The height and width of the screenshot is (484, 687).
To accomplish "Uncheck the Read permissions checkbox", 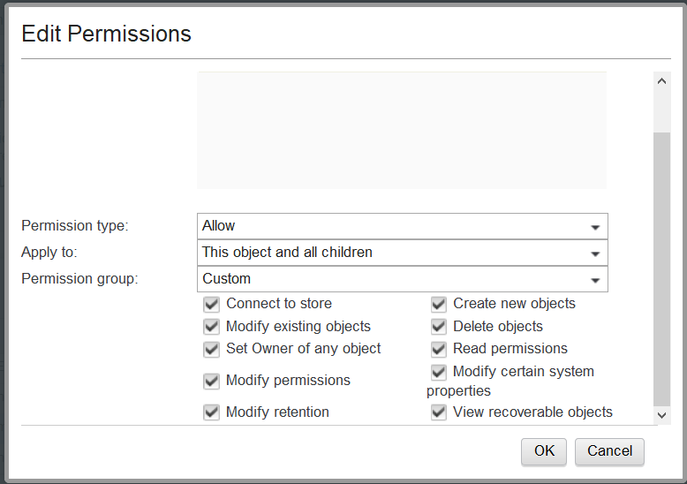I will [439, 349].
